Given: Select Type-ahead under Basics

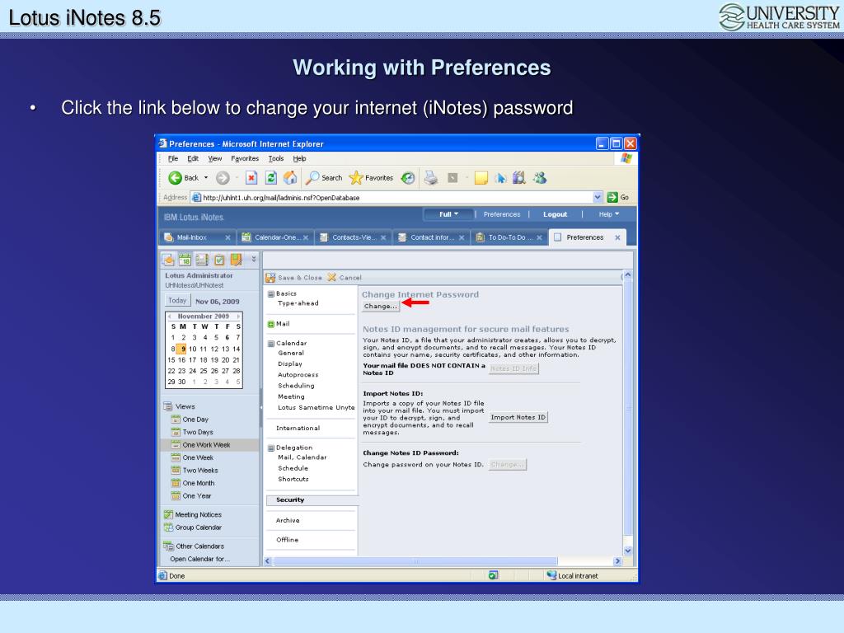Looking at the screenshot, I should [298, 303].
